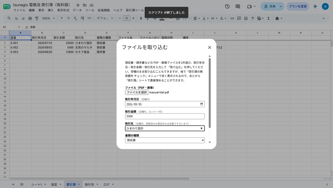
Task: Open the functions sigma menu
Action: (268, 18)
